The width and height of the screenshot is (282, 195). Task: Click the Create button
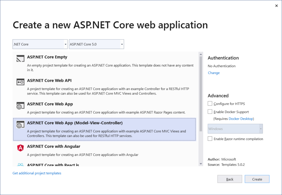pos(257,179)
